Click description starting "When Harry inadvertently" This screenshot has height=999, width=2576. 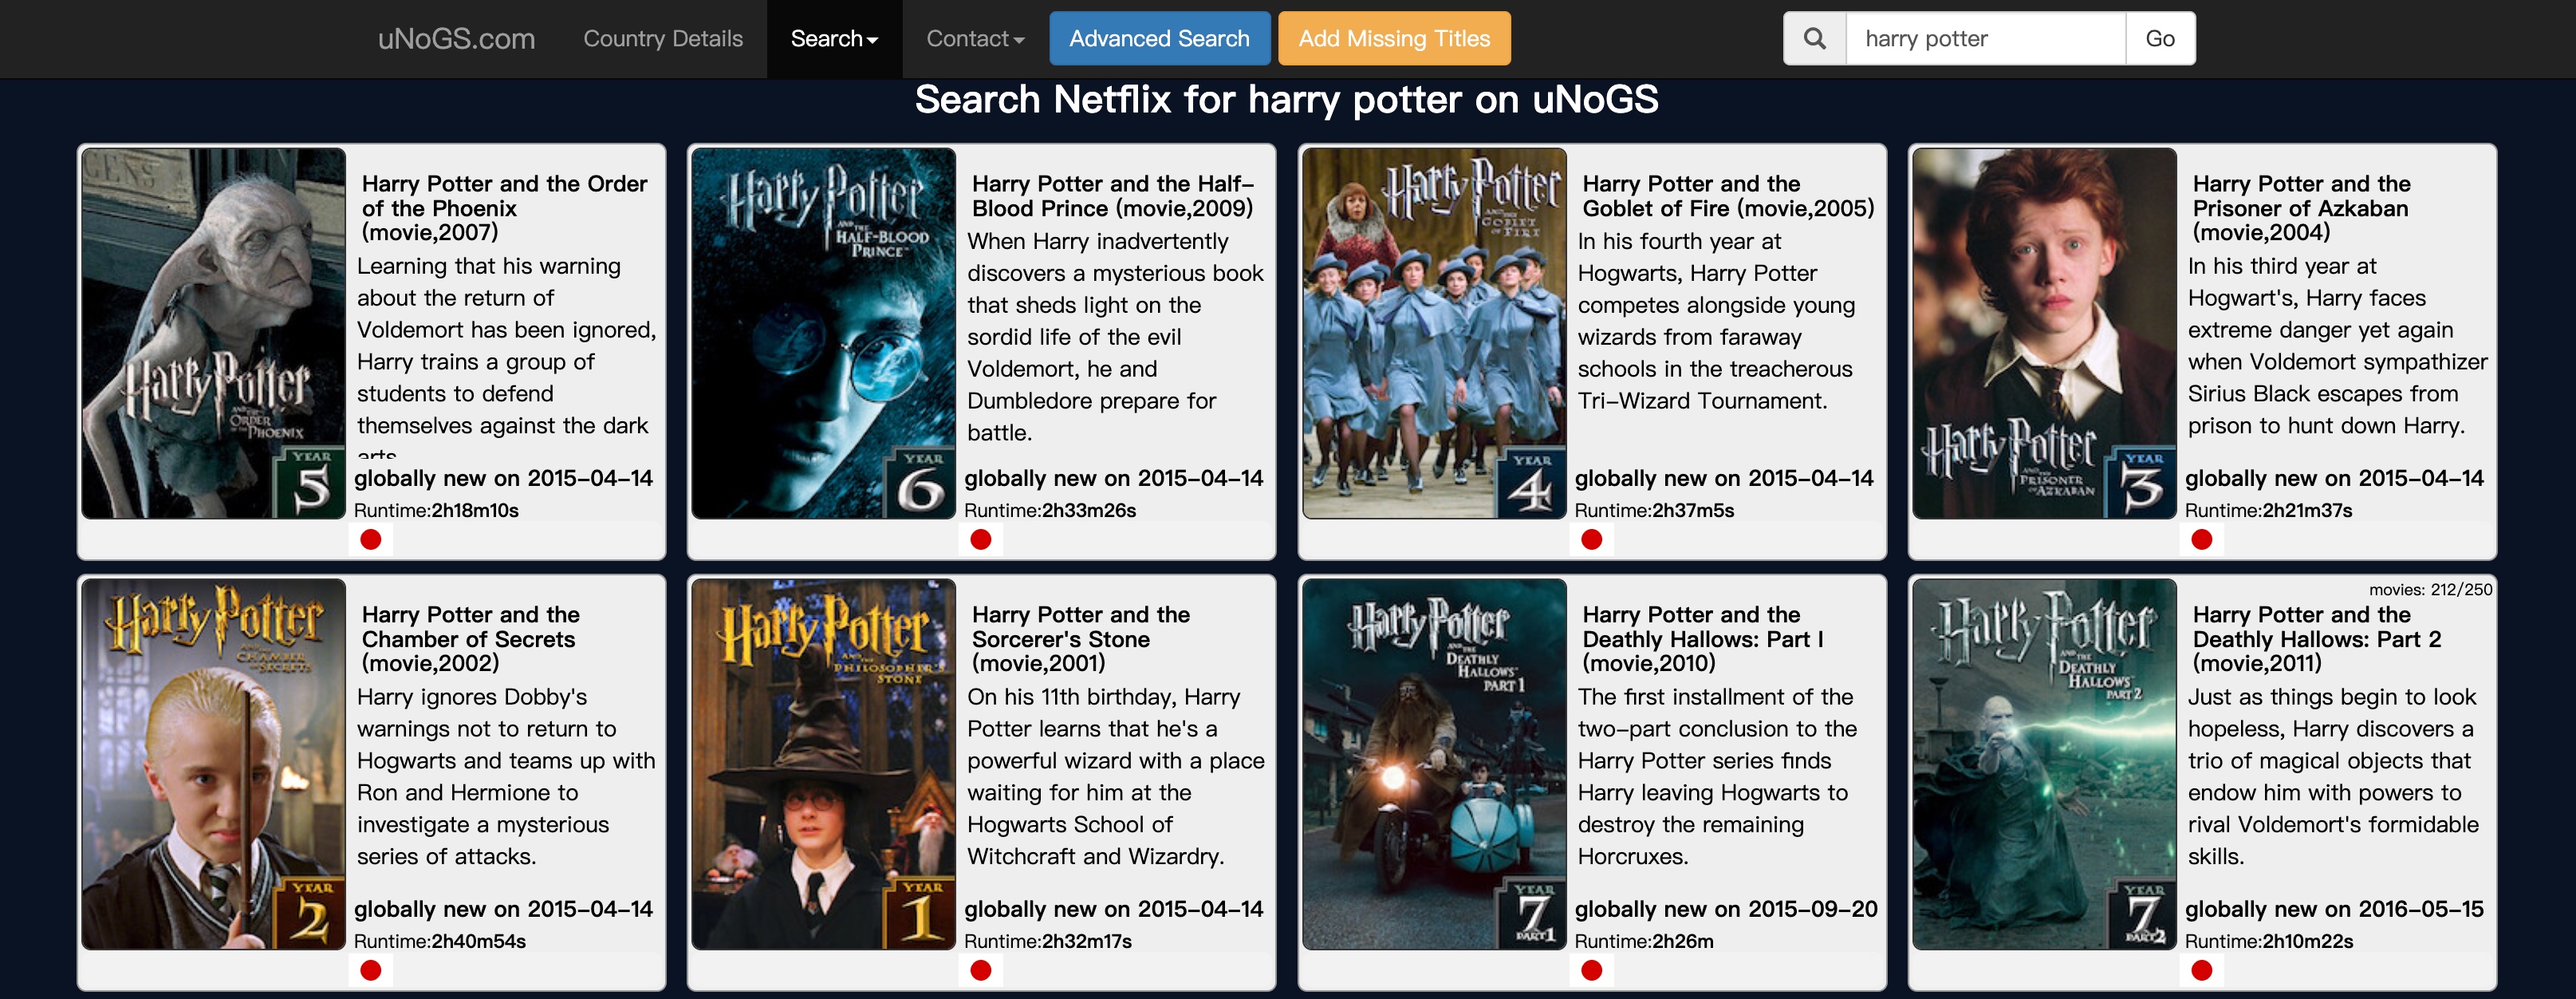click(x=1115, y=337)
